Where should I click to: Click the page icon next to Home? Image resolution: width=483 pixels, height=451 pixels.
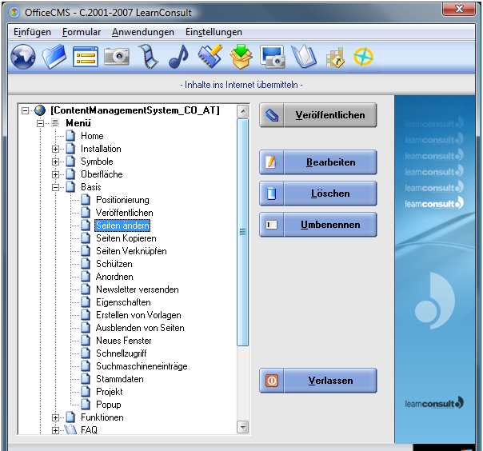point(70,136)
